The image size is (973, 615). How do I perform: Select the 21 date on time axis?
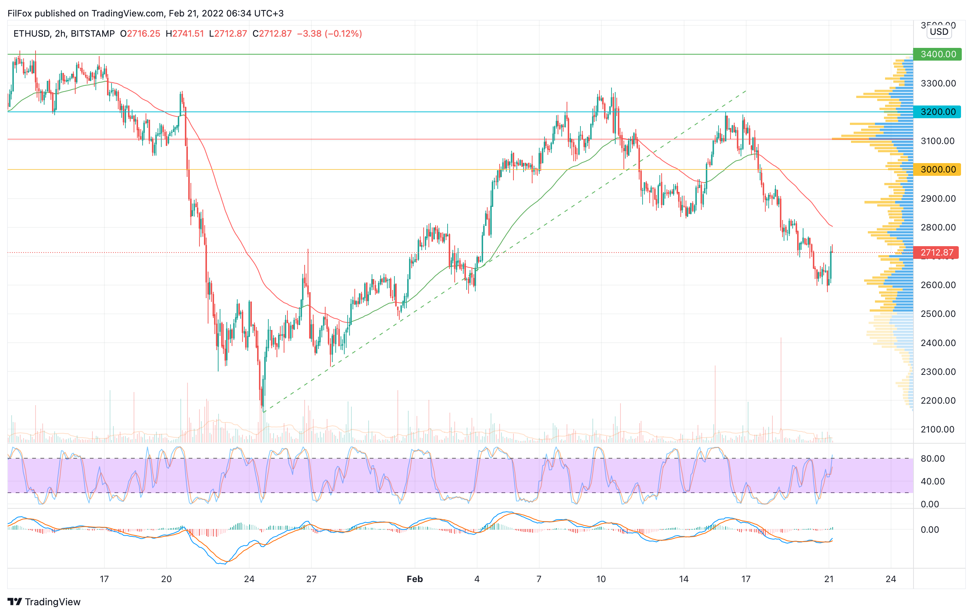click(829, 579)
